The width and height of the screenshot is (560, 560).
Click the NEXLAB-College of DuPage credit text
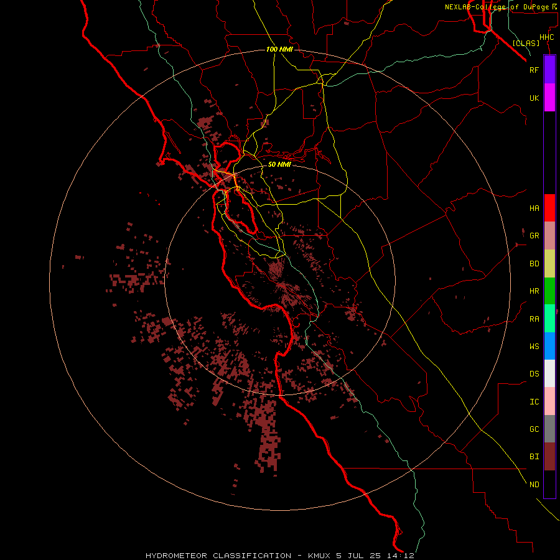pos(497,7)
